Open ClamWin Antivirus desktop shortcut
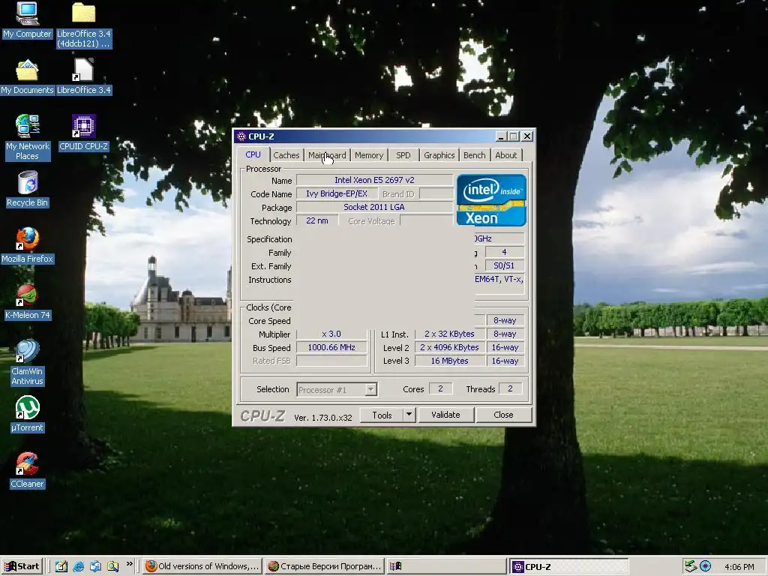The image size is (768, 576). [x=27, y=362]
